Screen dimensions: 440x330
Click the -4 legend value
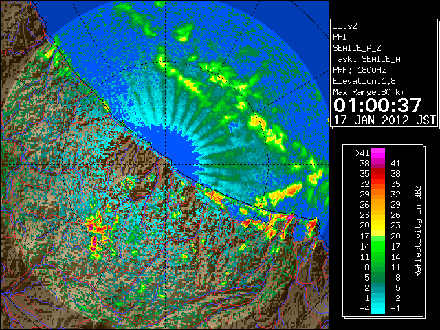364,309
